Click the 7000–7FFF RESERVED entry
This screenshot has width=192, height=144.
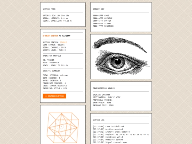tap(103, 26)
